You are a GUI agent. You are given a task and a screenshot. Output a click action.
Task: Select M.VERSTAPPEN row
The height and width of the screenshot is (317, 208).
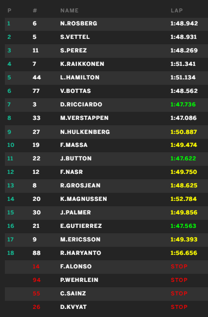point(106,118)
